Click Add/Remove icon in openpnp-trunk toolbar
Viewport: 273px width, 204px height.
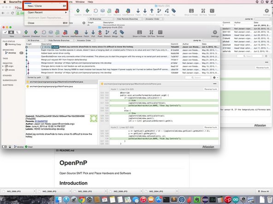[76, 33]
